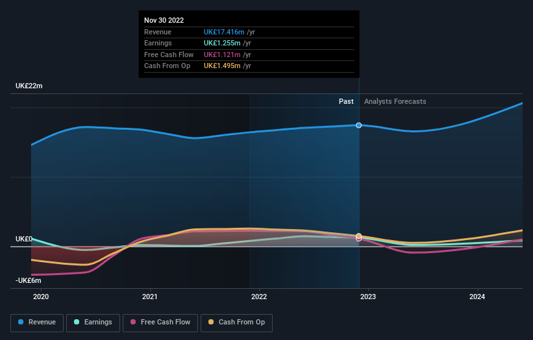
Task: Click the -UK£6m y-axis label
Action: point(28,280)
